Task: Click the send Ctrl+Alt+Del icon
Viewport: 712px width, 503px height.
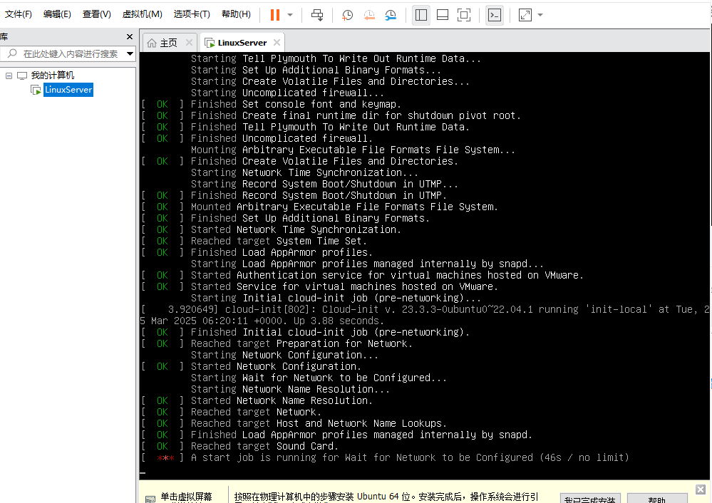Action: (x=318, y=15)
